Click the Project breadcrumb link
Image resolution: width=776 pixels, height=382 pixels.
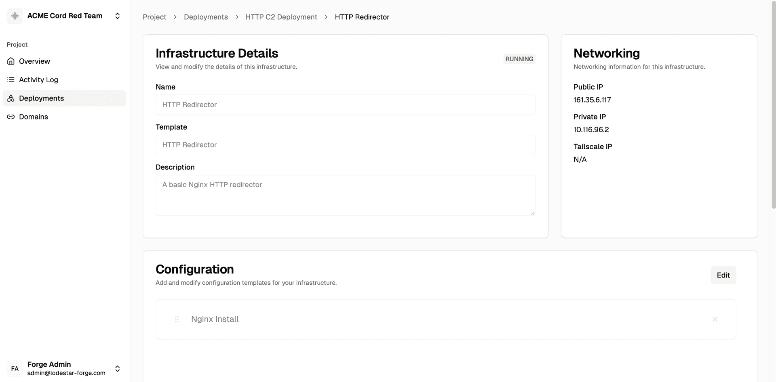tap(154, 17)
